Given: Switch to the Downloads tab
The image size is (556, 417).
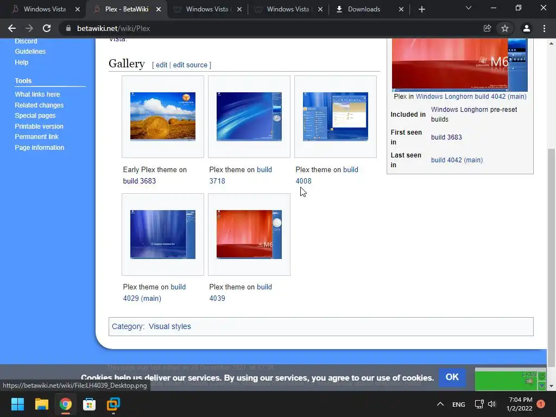Looking at the screenshot, I should (x=363, y=9).
